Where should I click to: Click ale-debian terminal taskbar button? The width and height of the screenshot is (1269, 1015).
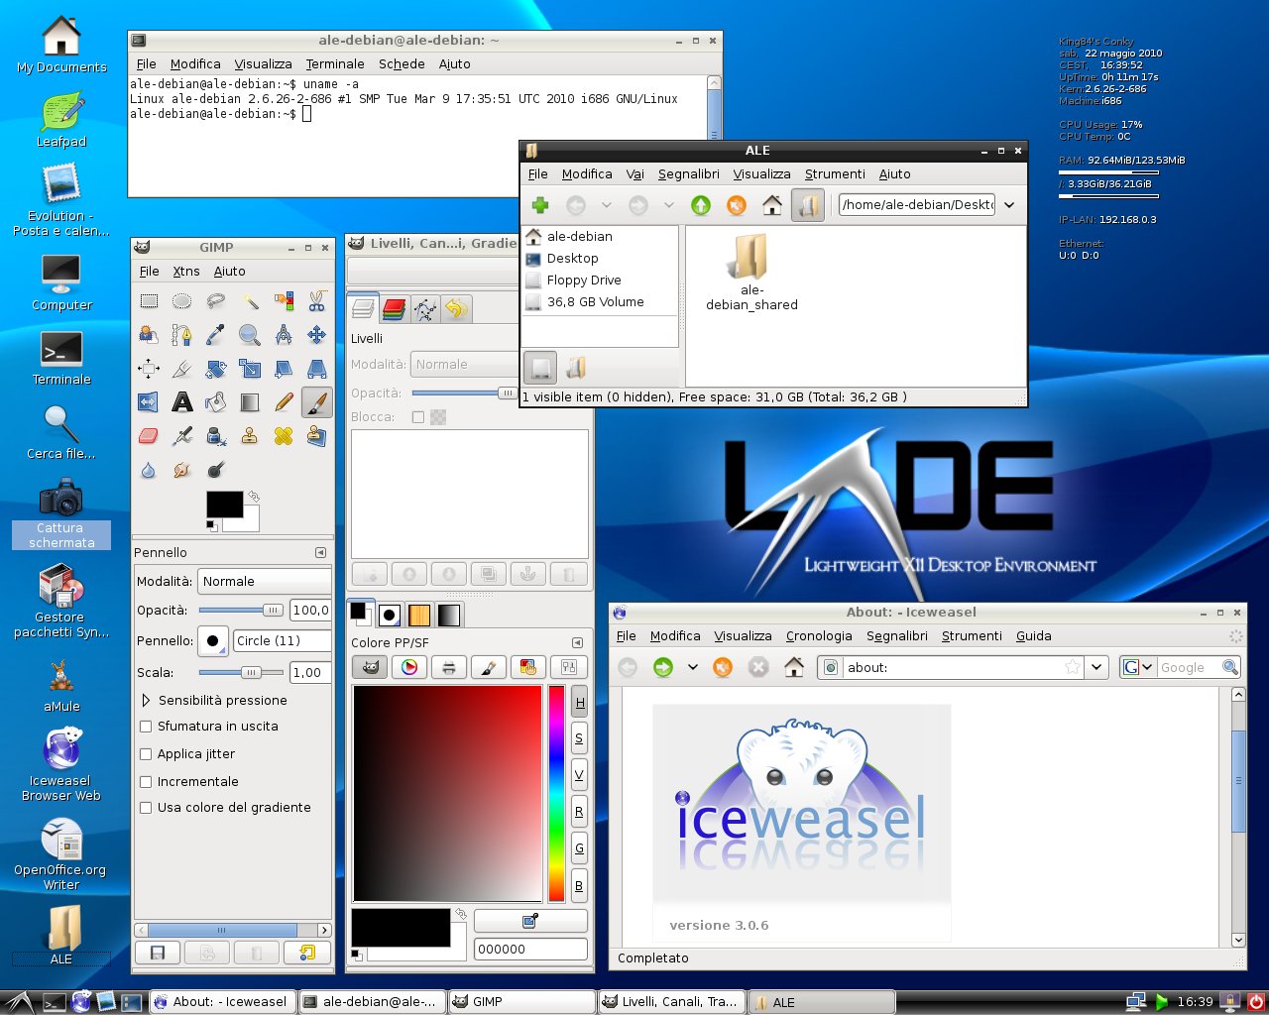point(373,1002)
